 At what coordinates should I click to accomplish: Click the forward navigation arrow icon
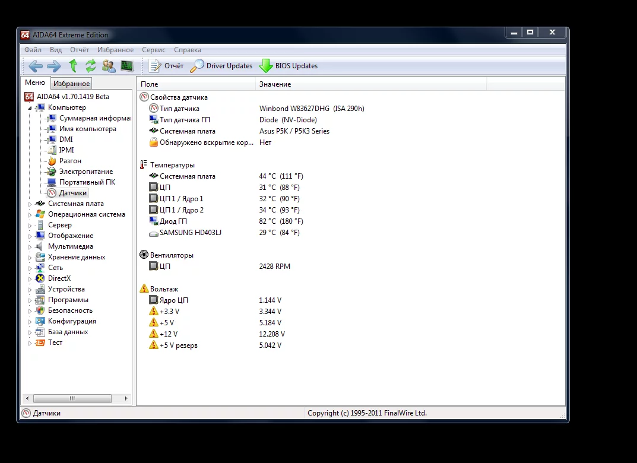click(x=54, y=66)
